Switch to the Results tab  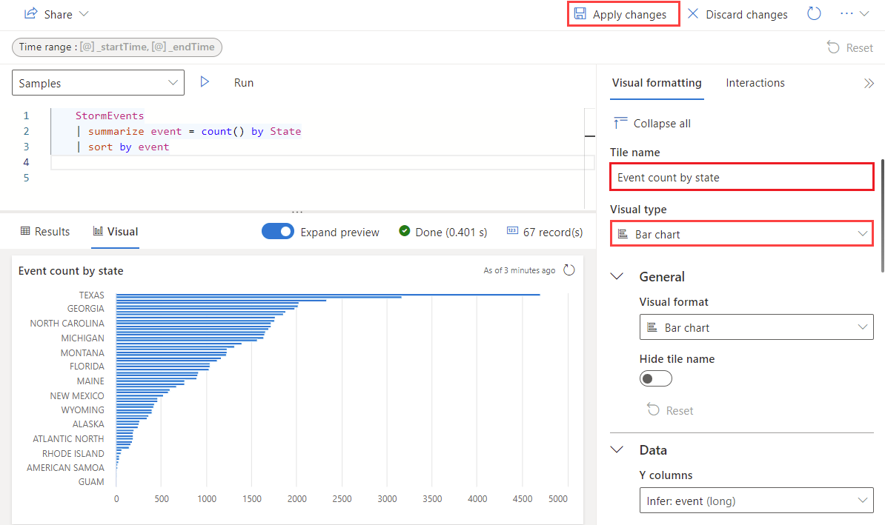(45, 232)
